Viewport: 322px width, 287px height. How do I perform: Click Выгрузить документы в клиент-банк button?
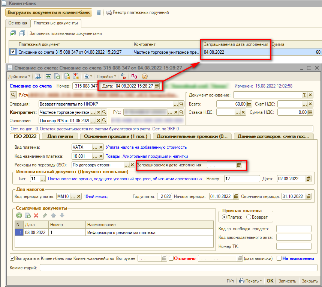click(49, 12)
